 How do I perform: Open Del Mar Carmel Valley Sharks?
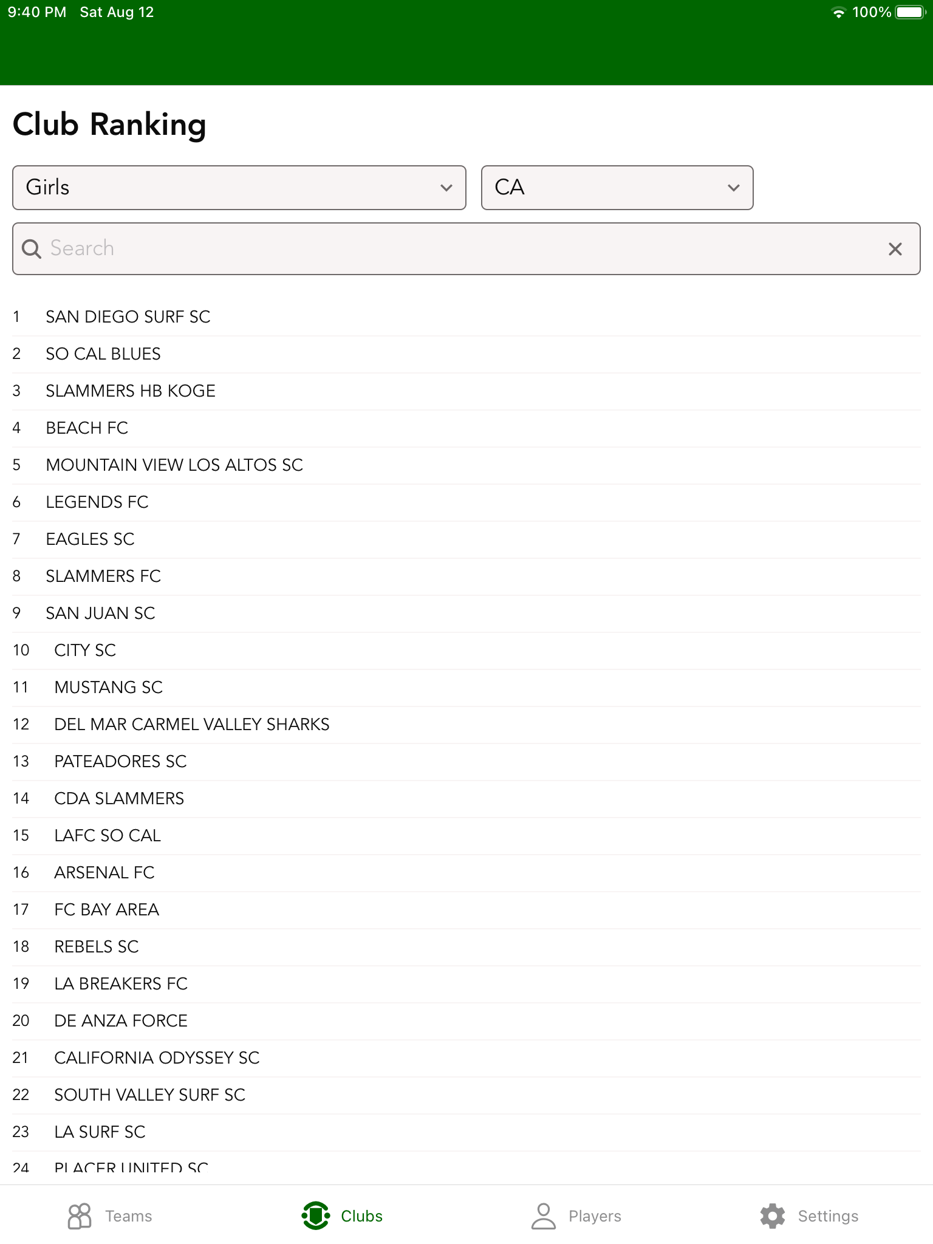tap(192, 725)
